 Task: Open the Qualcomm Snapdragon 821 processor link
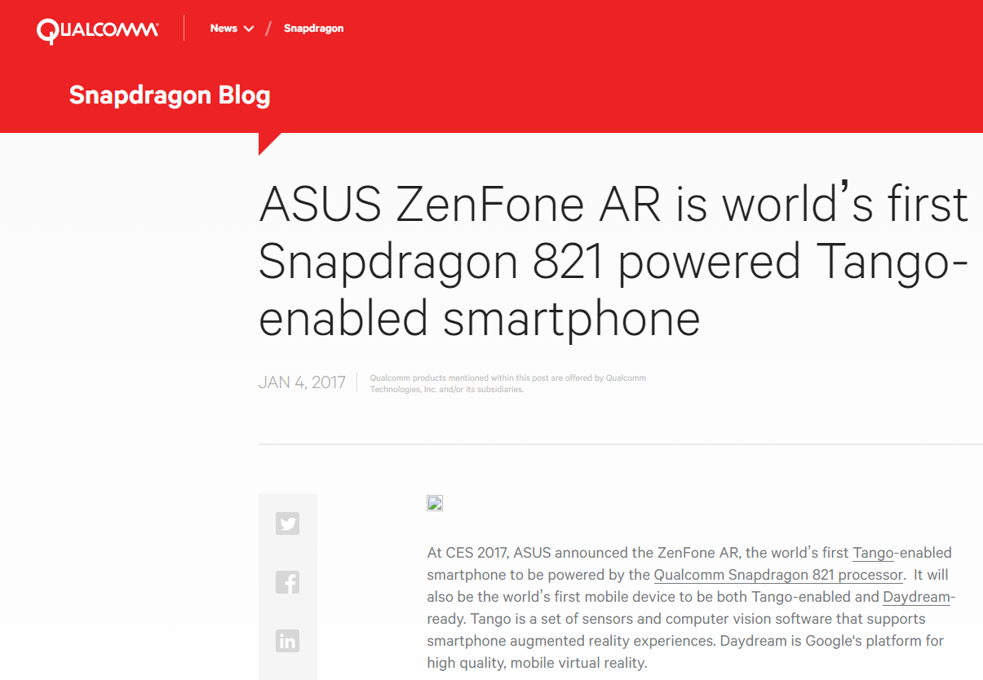click(778, 575)
